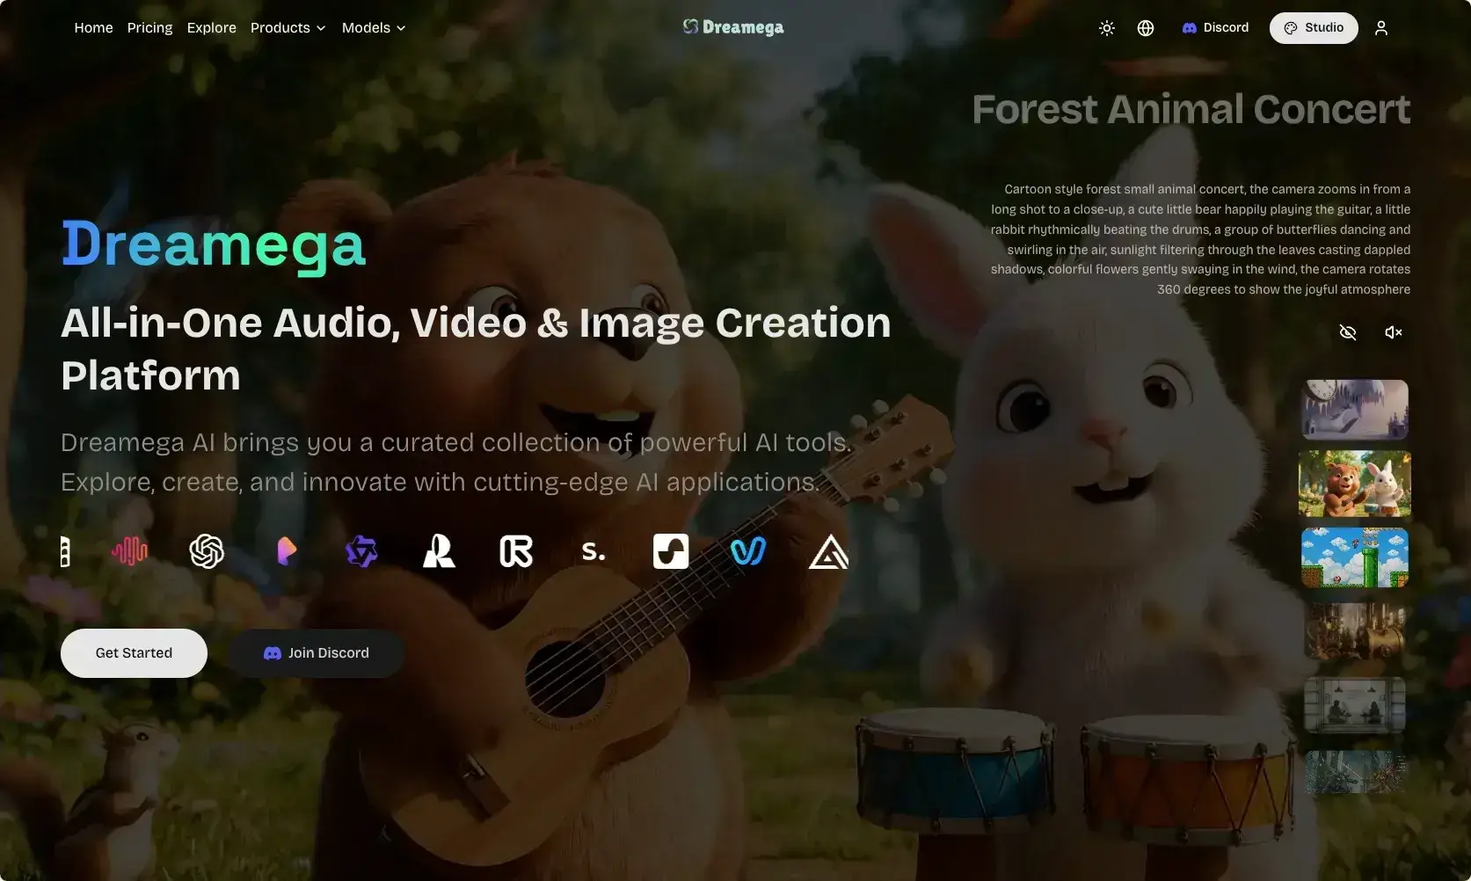This screenshot has height=881, width=1471.
Task: Select the bottom teal foliage thumbnail
Action: 1354,772
